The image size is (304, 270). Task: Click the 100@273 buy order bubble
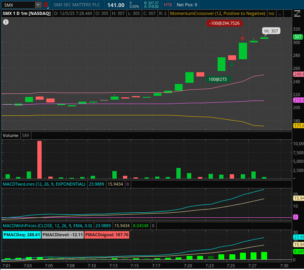[218, 79]
